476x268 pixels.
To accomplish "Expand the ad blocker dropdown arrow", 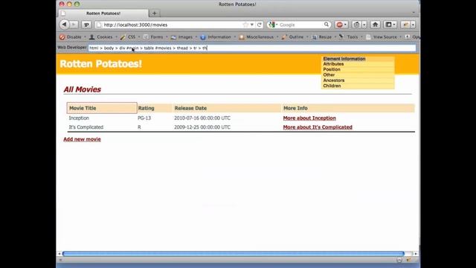I will [x=345, y=25].
